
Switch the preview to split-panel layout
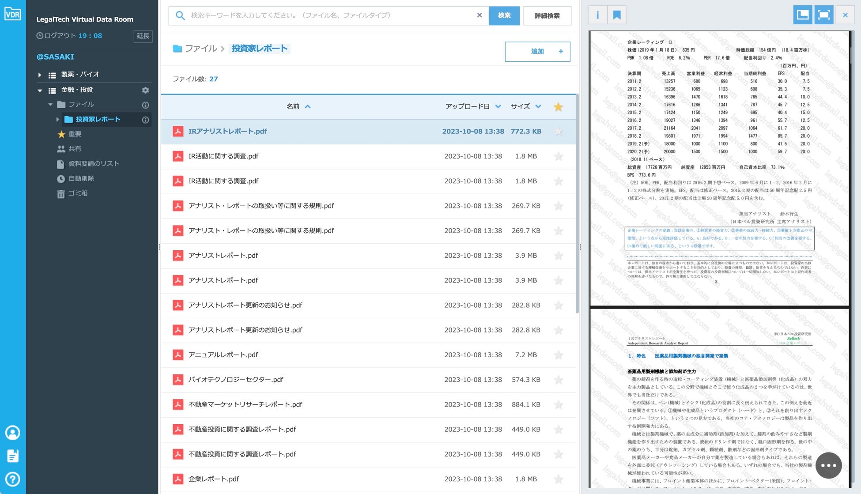tap(802, 15)
